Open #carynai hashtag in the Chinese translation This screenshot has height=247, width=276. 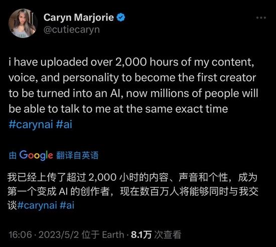(x=37, y=205)
